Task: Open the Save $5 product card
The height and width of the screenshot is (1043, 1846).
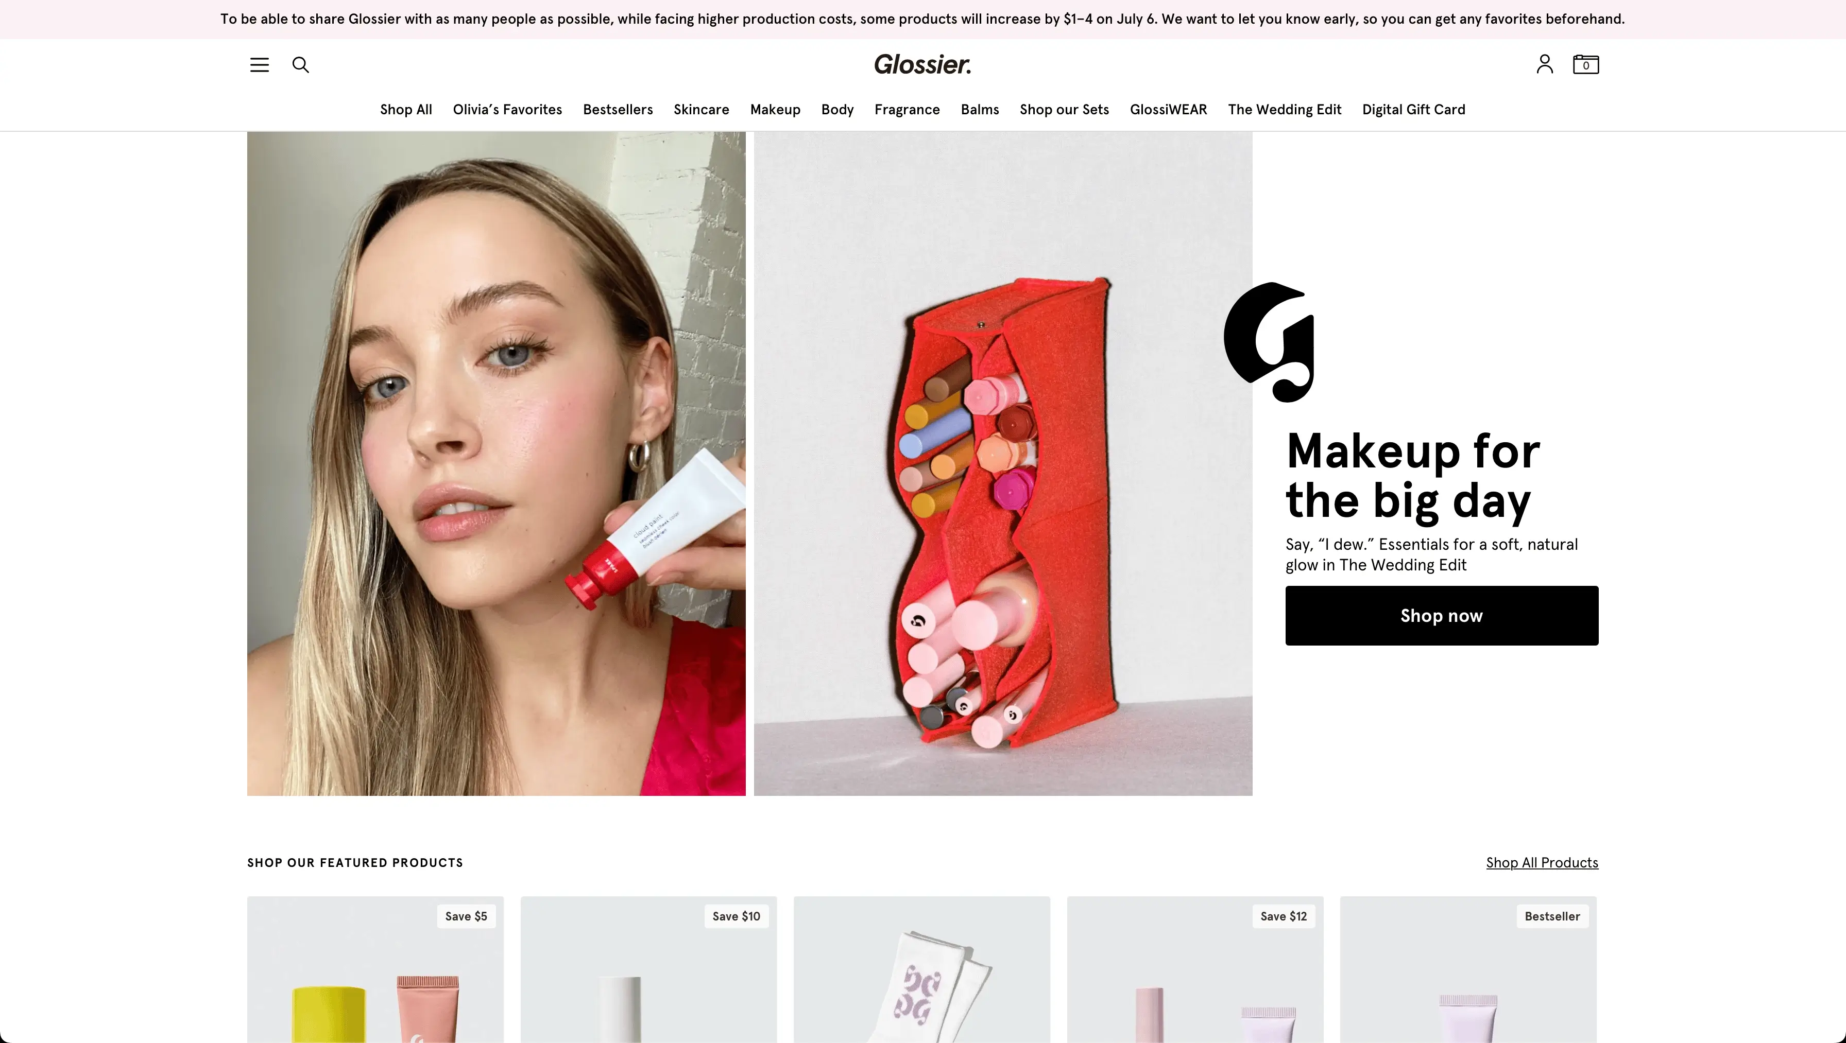Action: click(x=375, y=969)
